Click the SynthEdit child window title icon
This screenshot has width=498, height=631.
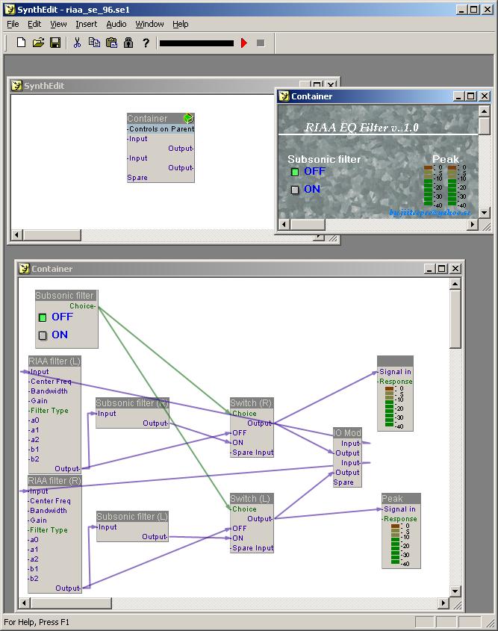click(x=16, y=86)
